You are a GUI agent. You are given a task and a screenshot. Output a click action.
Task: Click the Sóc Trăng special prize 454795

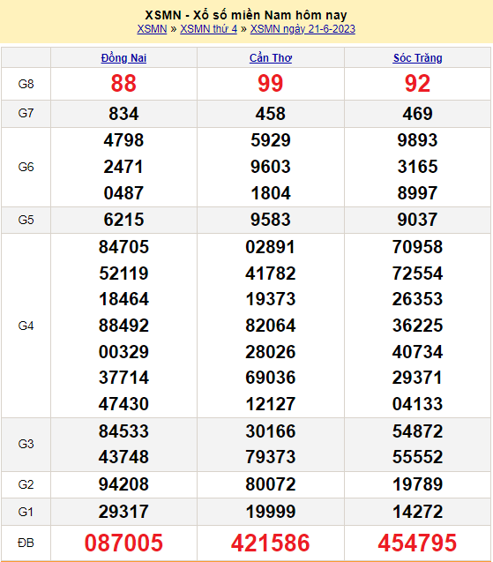[x=417, y=543]
